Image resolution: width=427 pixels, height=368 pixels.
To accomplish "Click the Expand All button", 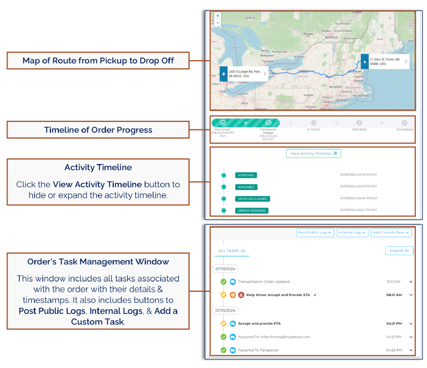I will click(399, 250).
